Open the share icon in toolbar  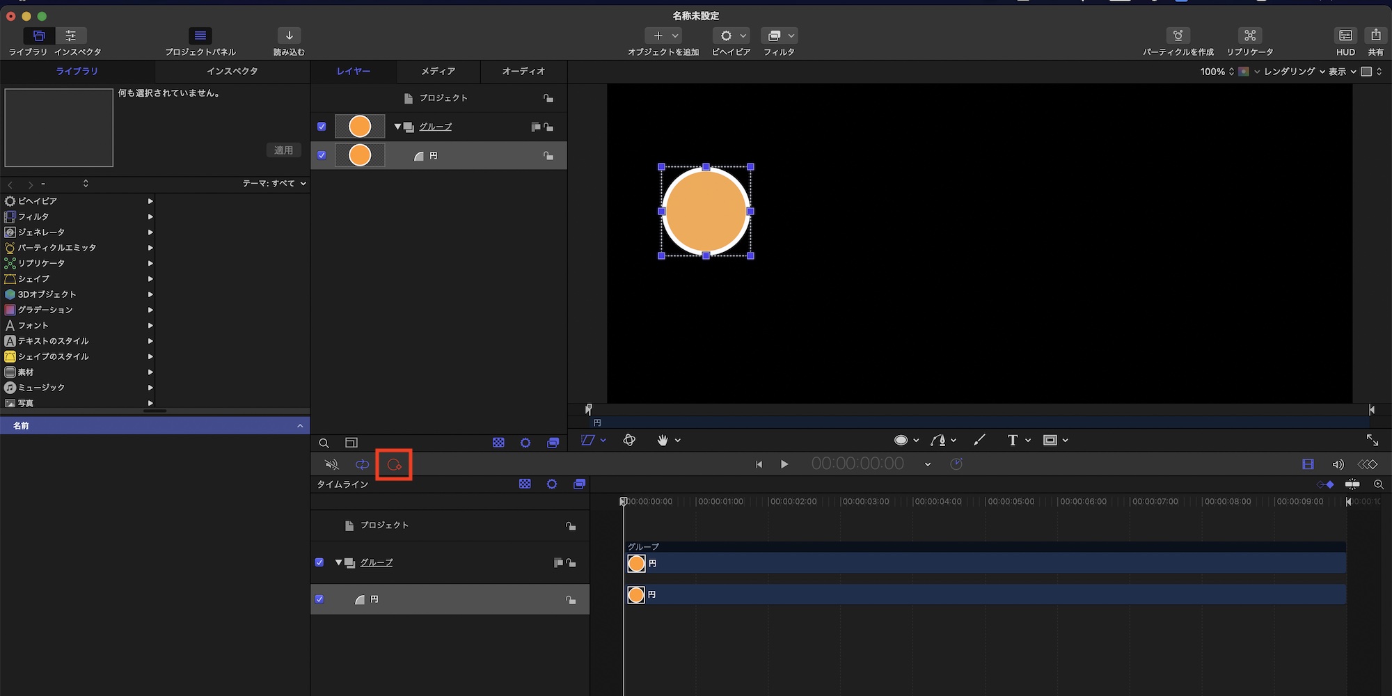click(1375, 35)
